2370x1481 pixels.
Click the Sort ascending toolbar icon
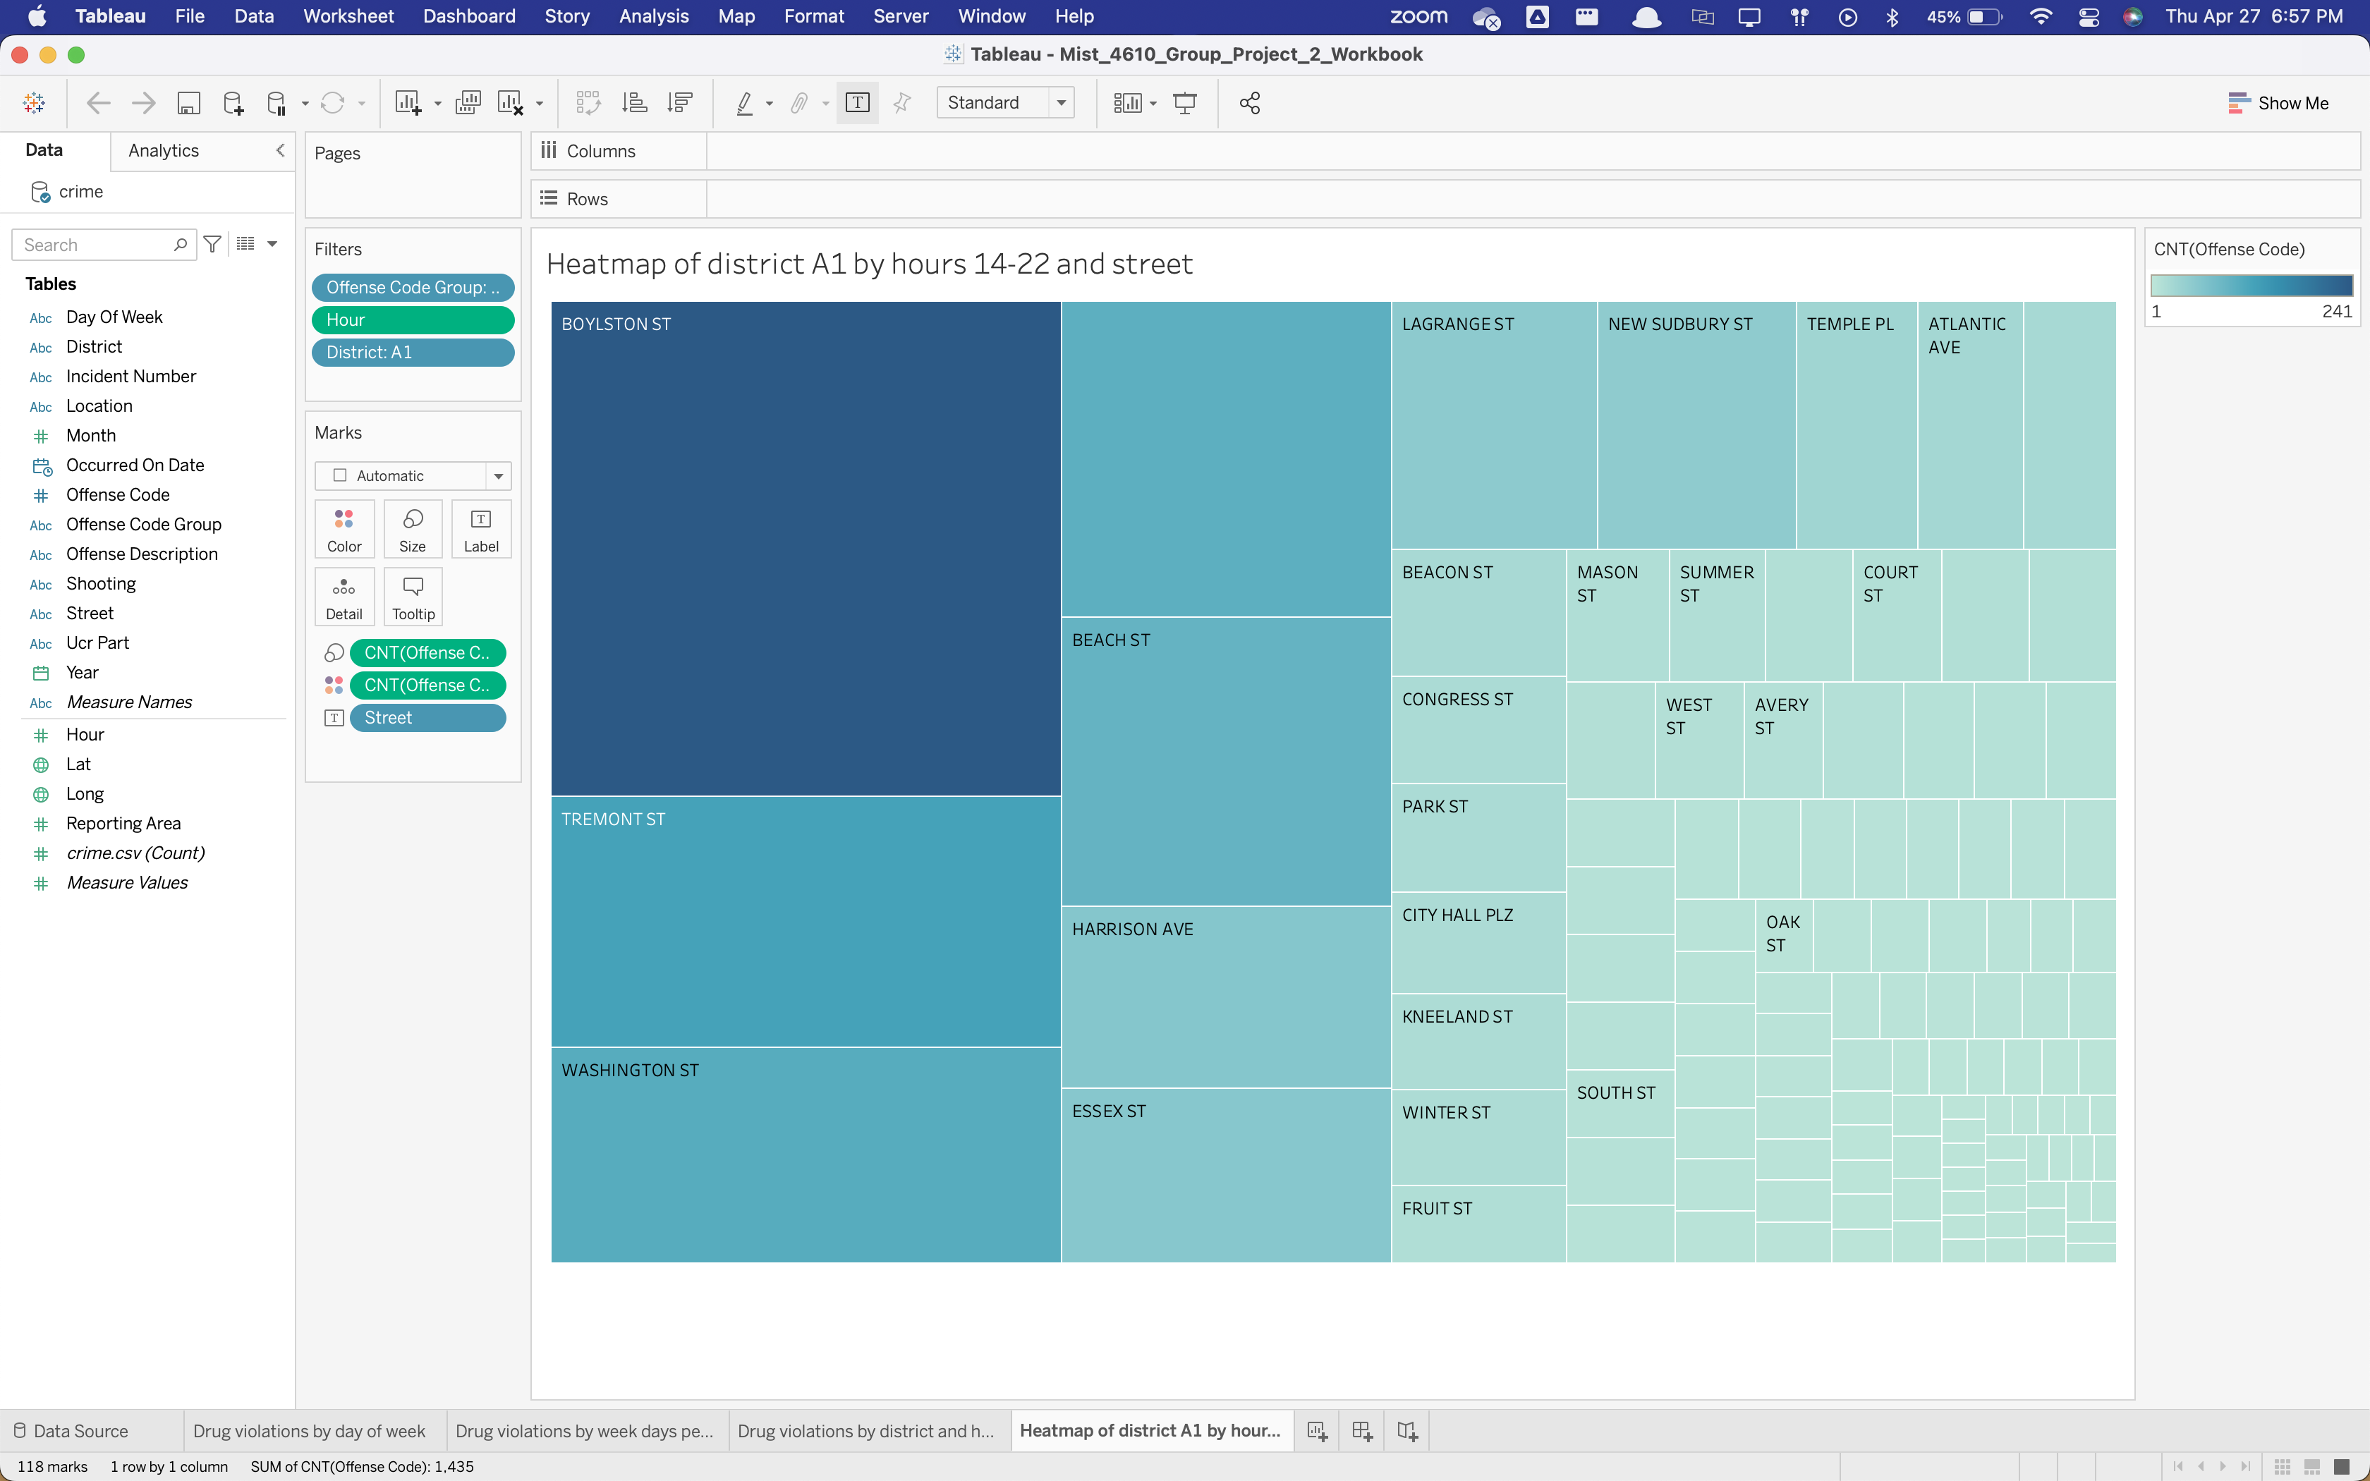pyautogui.click(x=635, y=103)
